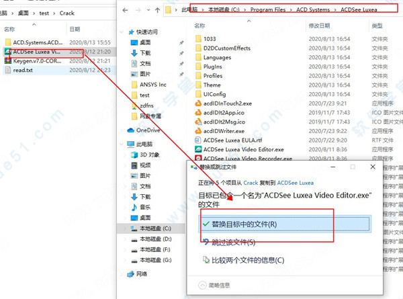Click the acdIDWriter.exe file icon

click(198, 131)
